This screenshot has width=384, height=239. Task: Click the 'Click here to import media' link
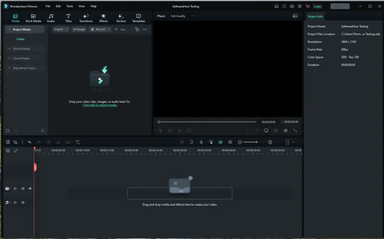(x=99, y=105)
